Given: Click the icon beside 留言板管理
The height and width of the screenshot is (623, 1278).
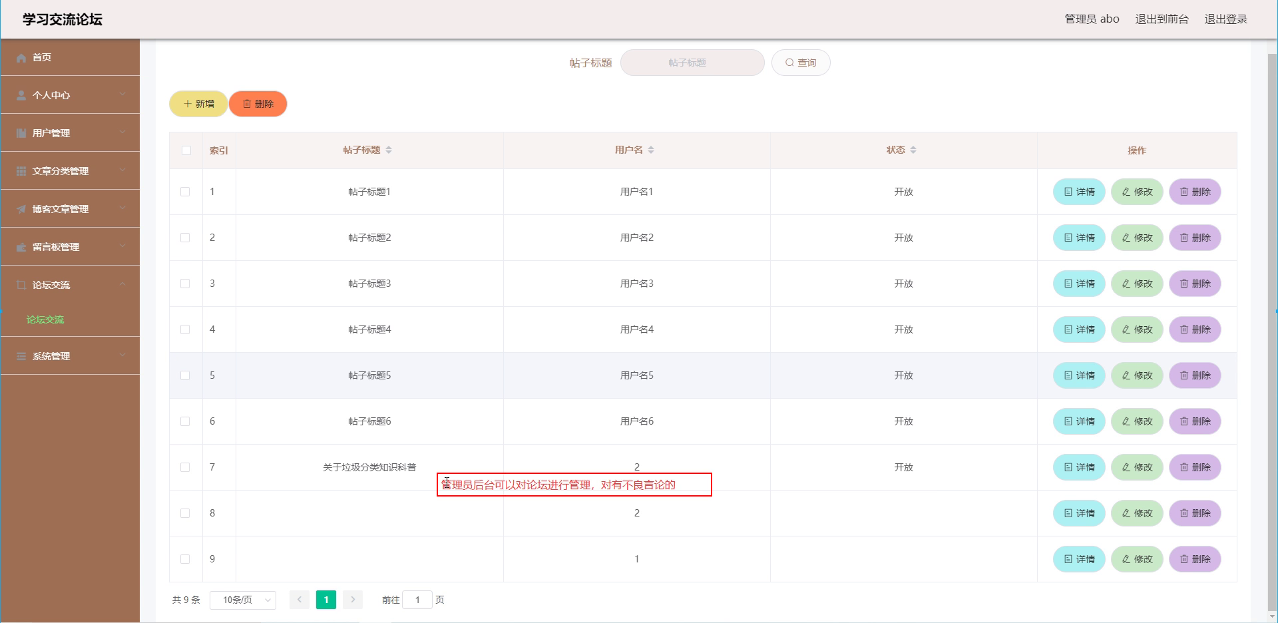Looking at the screenshot, I should (21, 248).
